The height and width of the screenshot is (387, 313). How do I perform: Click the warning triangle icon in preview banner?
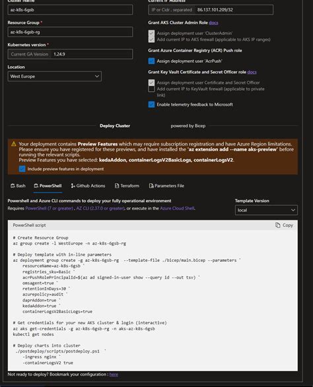(x=14, y=144)
